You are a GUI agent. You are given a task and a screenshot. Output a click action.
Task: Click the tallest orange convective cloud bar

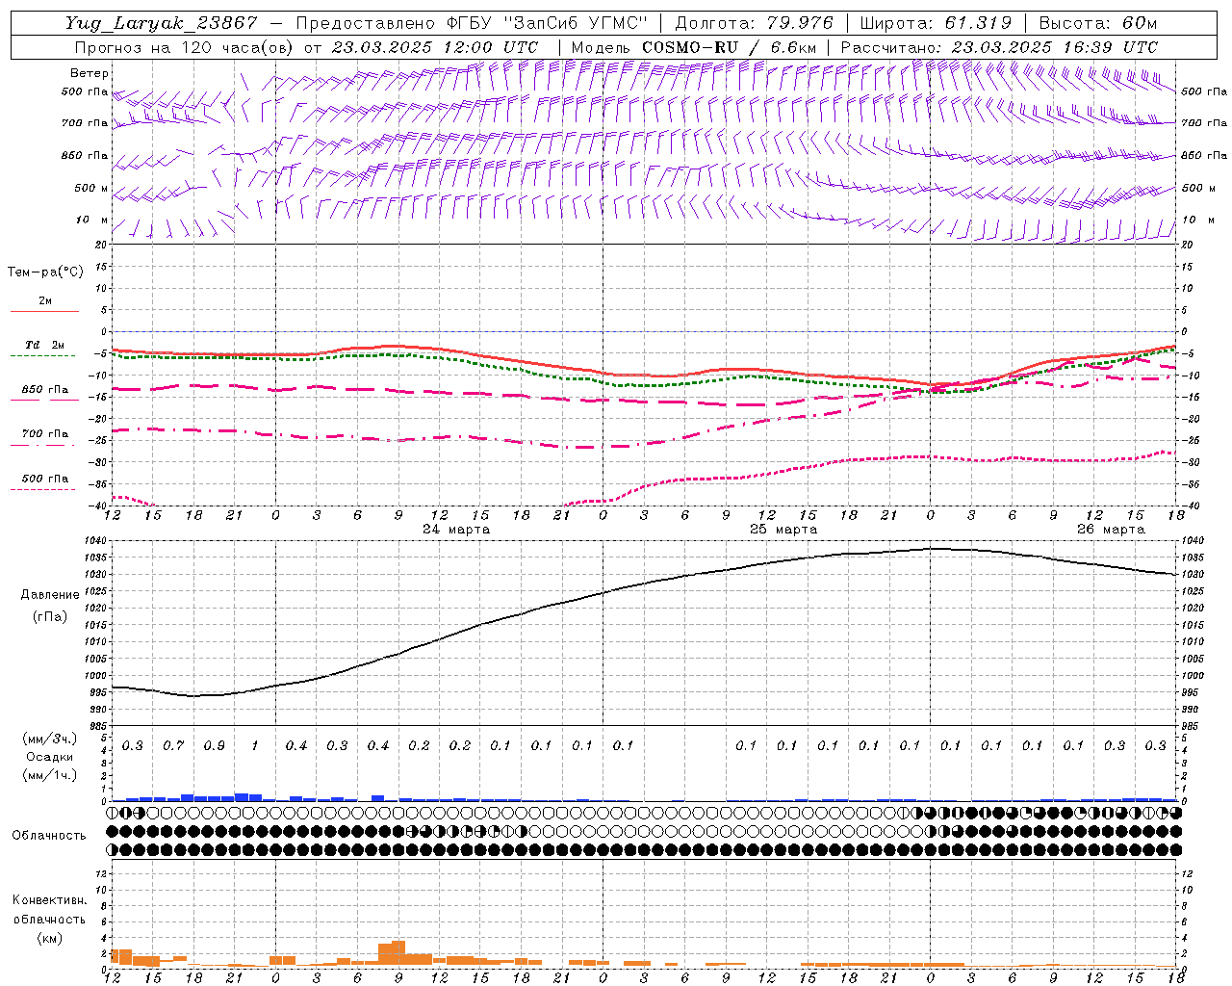(398, 953)
